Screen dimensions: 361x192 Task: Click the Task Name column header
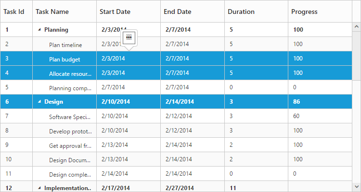click(52, 12)
